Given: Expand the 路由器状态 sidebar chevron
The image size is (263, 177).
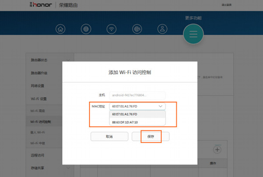Looking at the screenshot, I should pyautogui.click(x=68, y=60).
